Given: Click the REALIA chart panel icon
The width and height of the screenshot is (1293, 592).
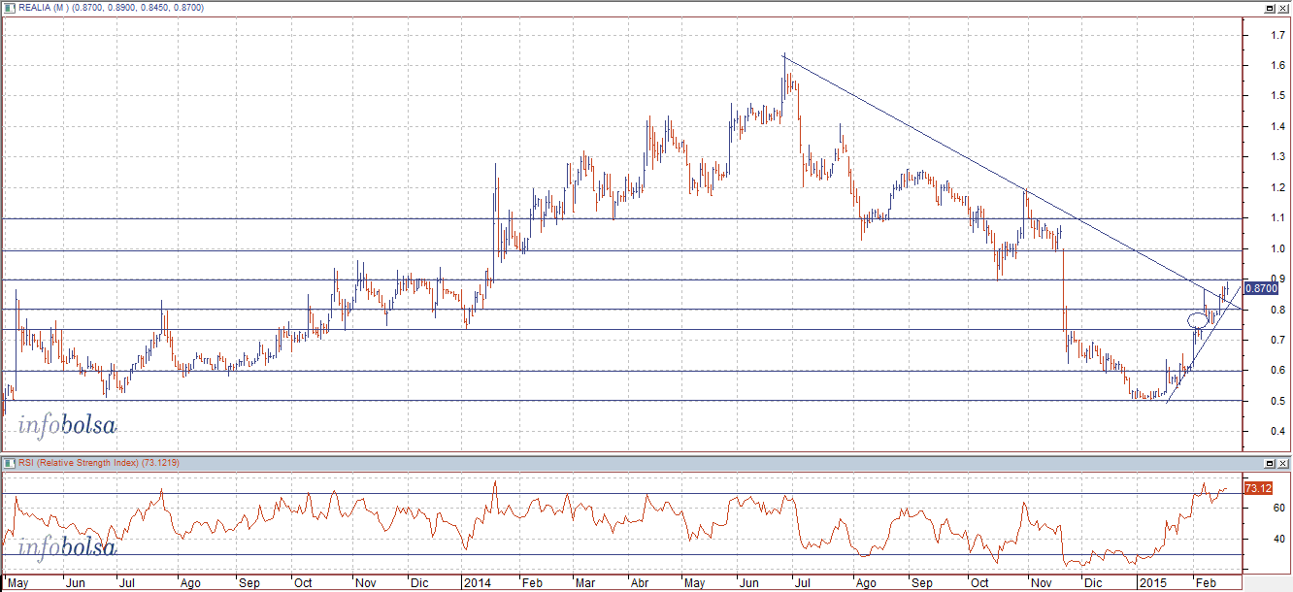Looking at the screenshot, I should (x=10, y=7).
